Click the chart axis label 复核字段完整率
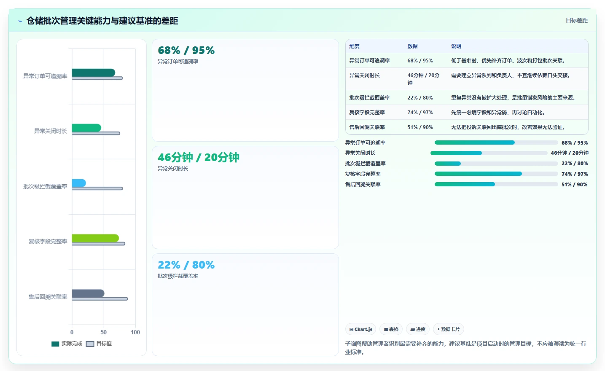The height and width of the screenshot is (371, 605). coord(48,242)
